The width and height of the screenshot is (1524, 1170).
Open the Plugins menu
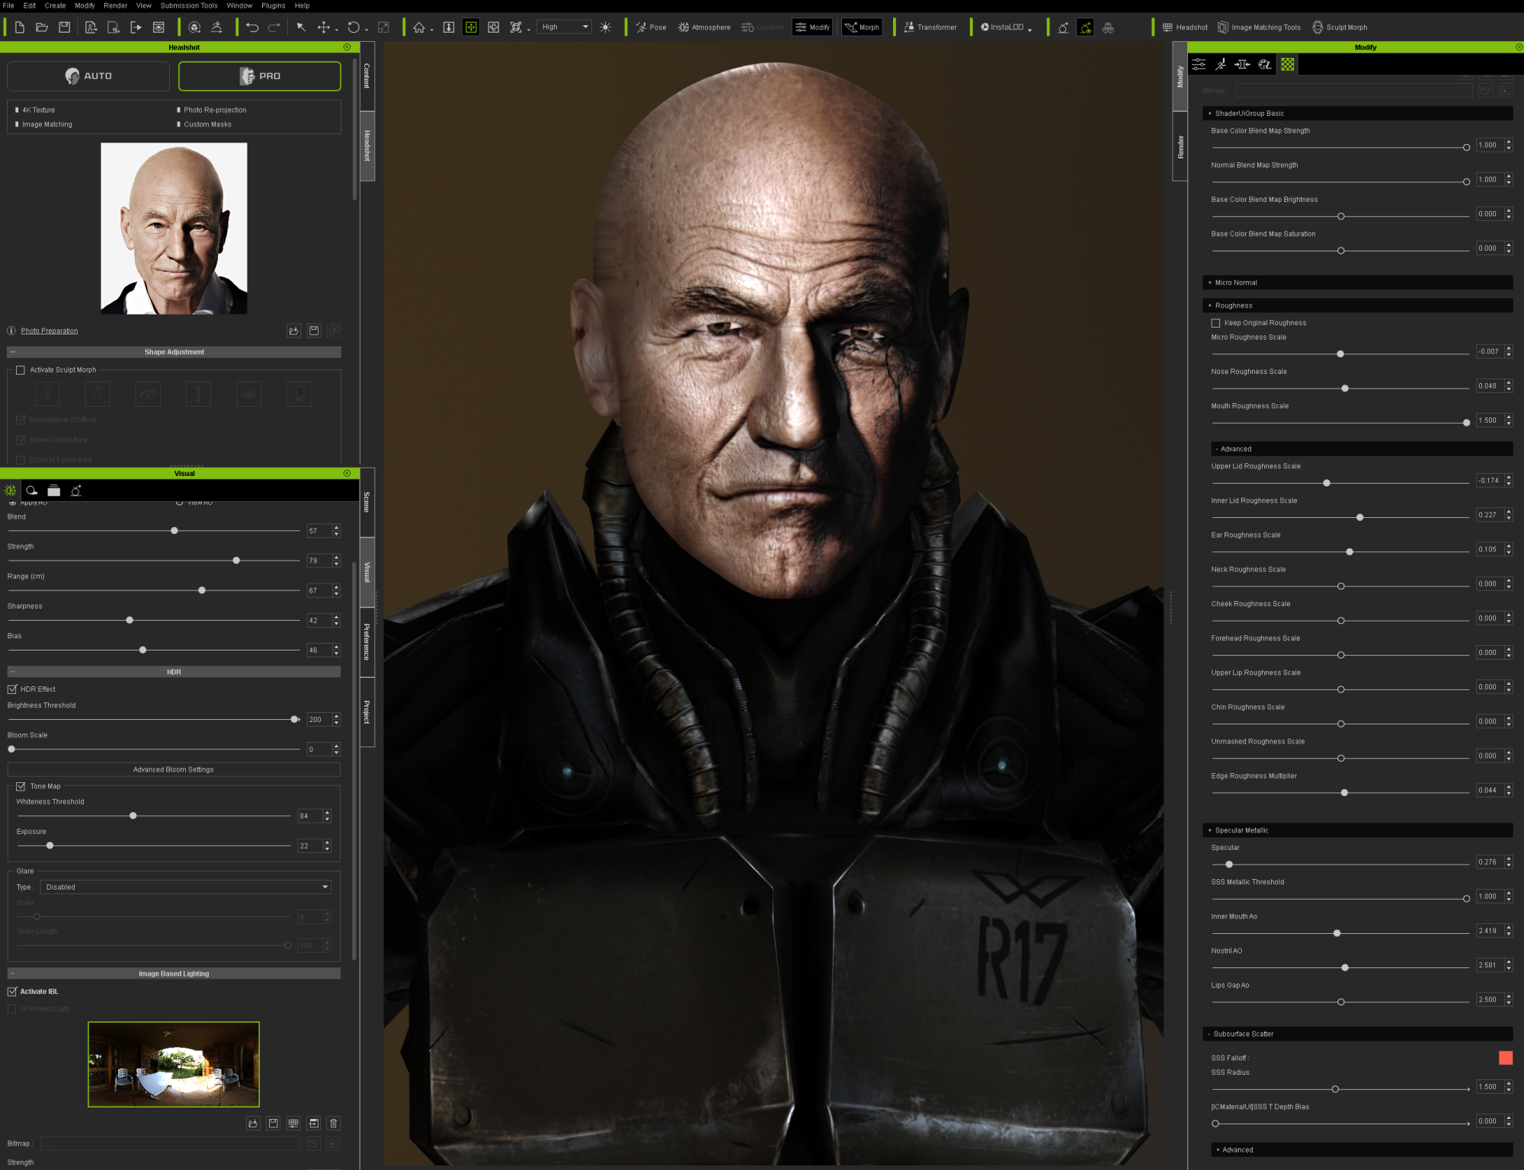[x=274, y=5]
